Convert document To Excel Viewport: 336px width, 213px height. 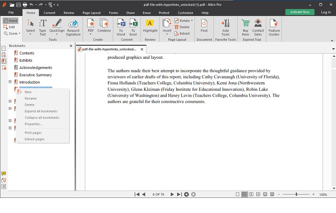[133, 27]
